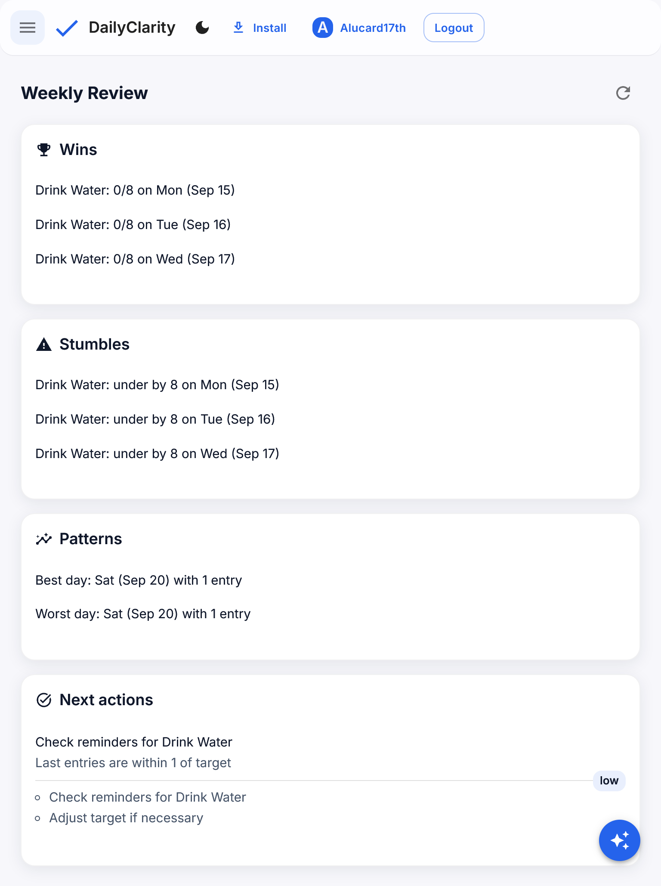Click the low priority badge

[609, 781]
